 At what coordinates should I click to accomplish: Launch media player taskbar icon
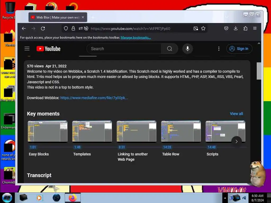click(39, 198)
